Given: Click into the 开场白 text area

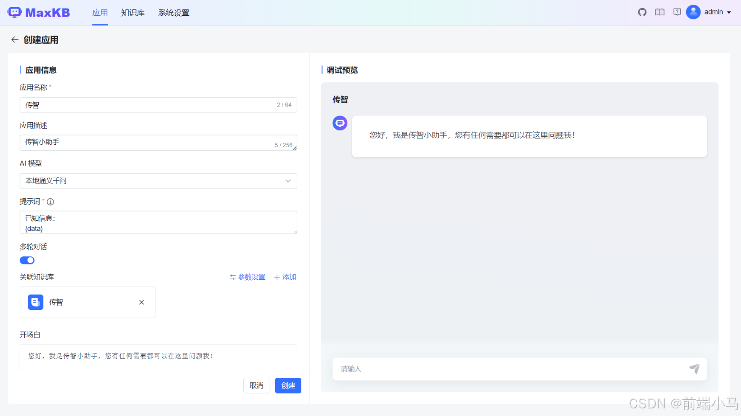Looking at the screenshot, I should pos(159,357).
